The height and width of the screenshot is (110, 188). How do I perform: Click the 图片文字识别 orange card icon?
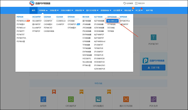pos(126,99)
